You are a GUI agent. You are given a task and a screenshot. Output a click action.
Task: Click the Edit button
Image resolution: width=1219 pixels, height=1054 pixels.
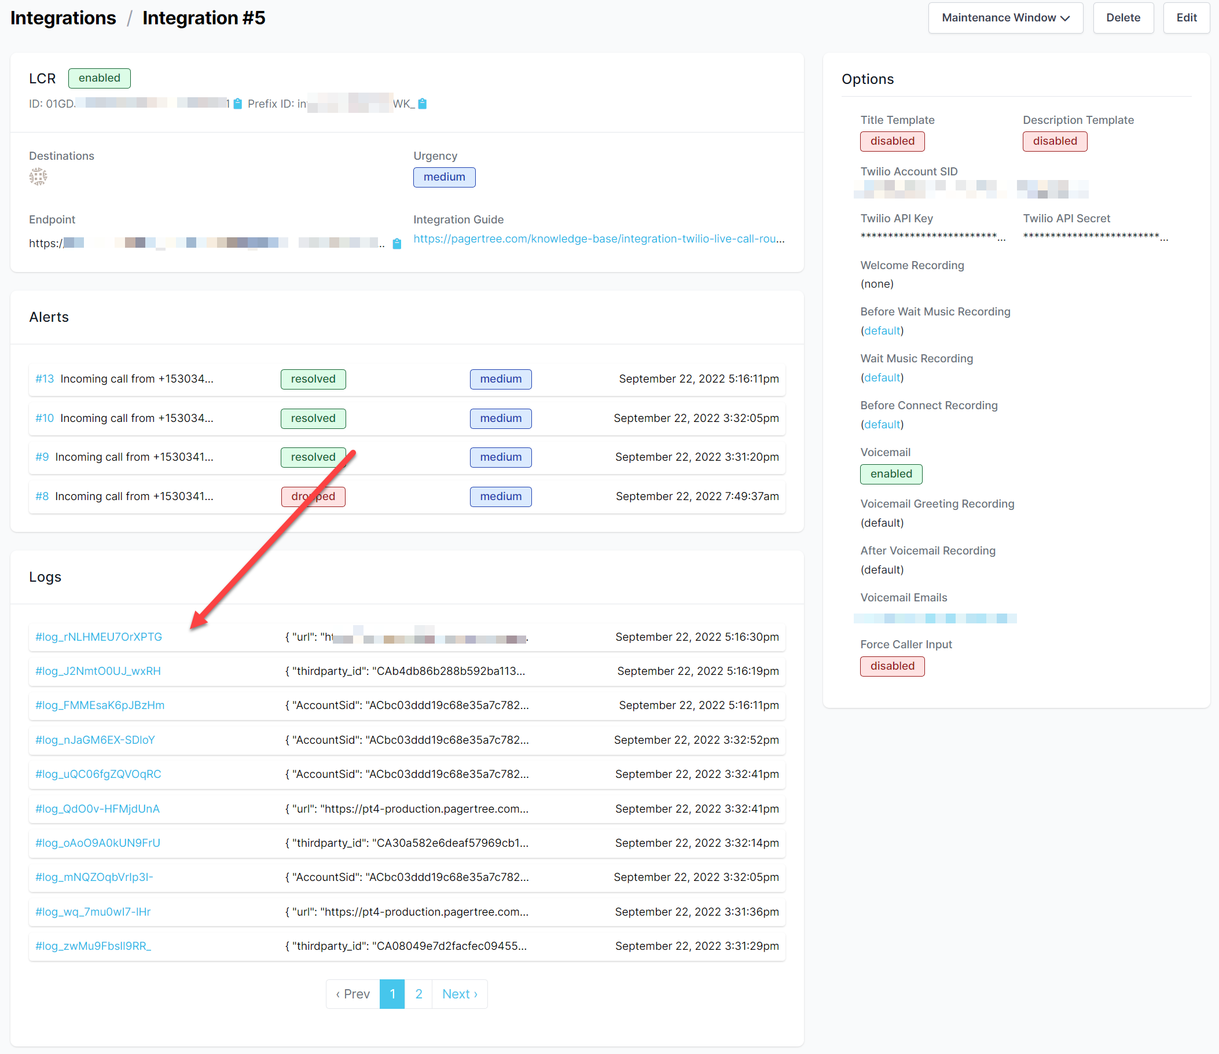(x=1186, y=17)
